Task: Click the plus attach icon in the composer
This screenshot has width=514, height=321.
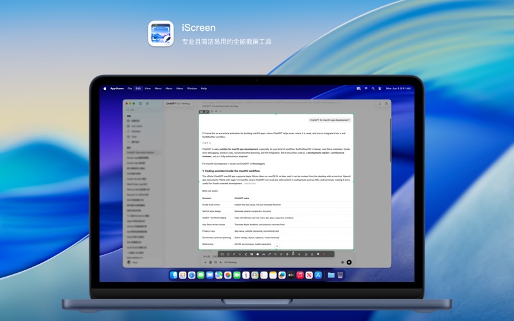Action: 205,263
